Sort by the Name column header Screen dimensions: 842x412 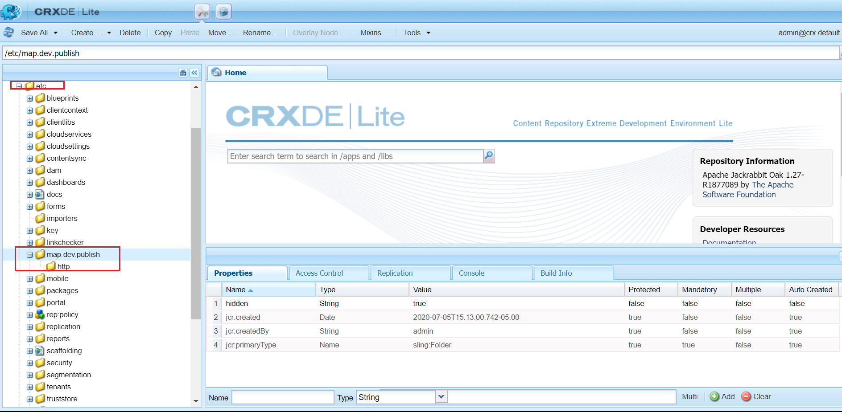pyautogui.click(x=268, y=290)
